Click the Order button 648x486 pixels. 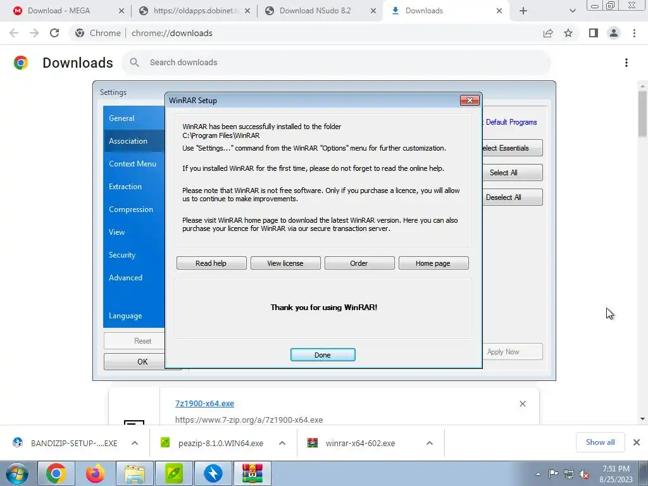(359, 263)
